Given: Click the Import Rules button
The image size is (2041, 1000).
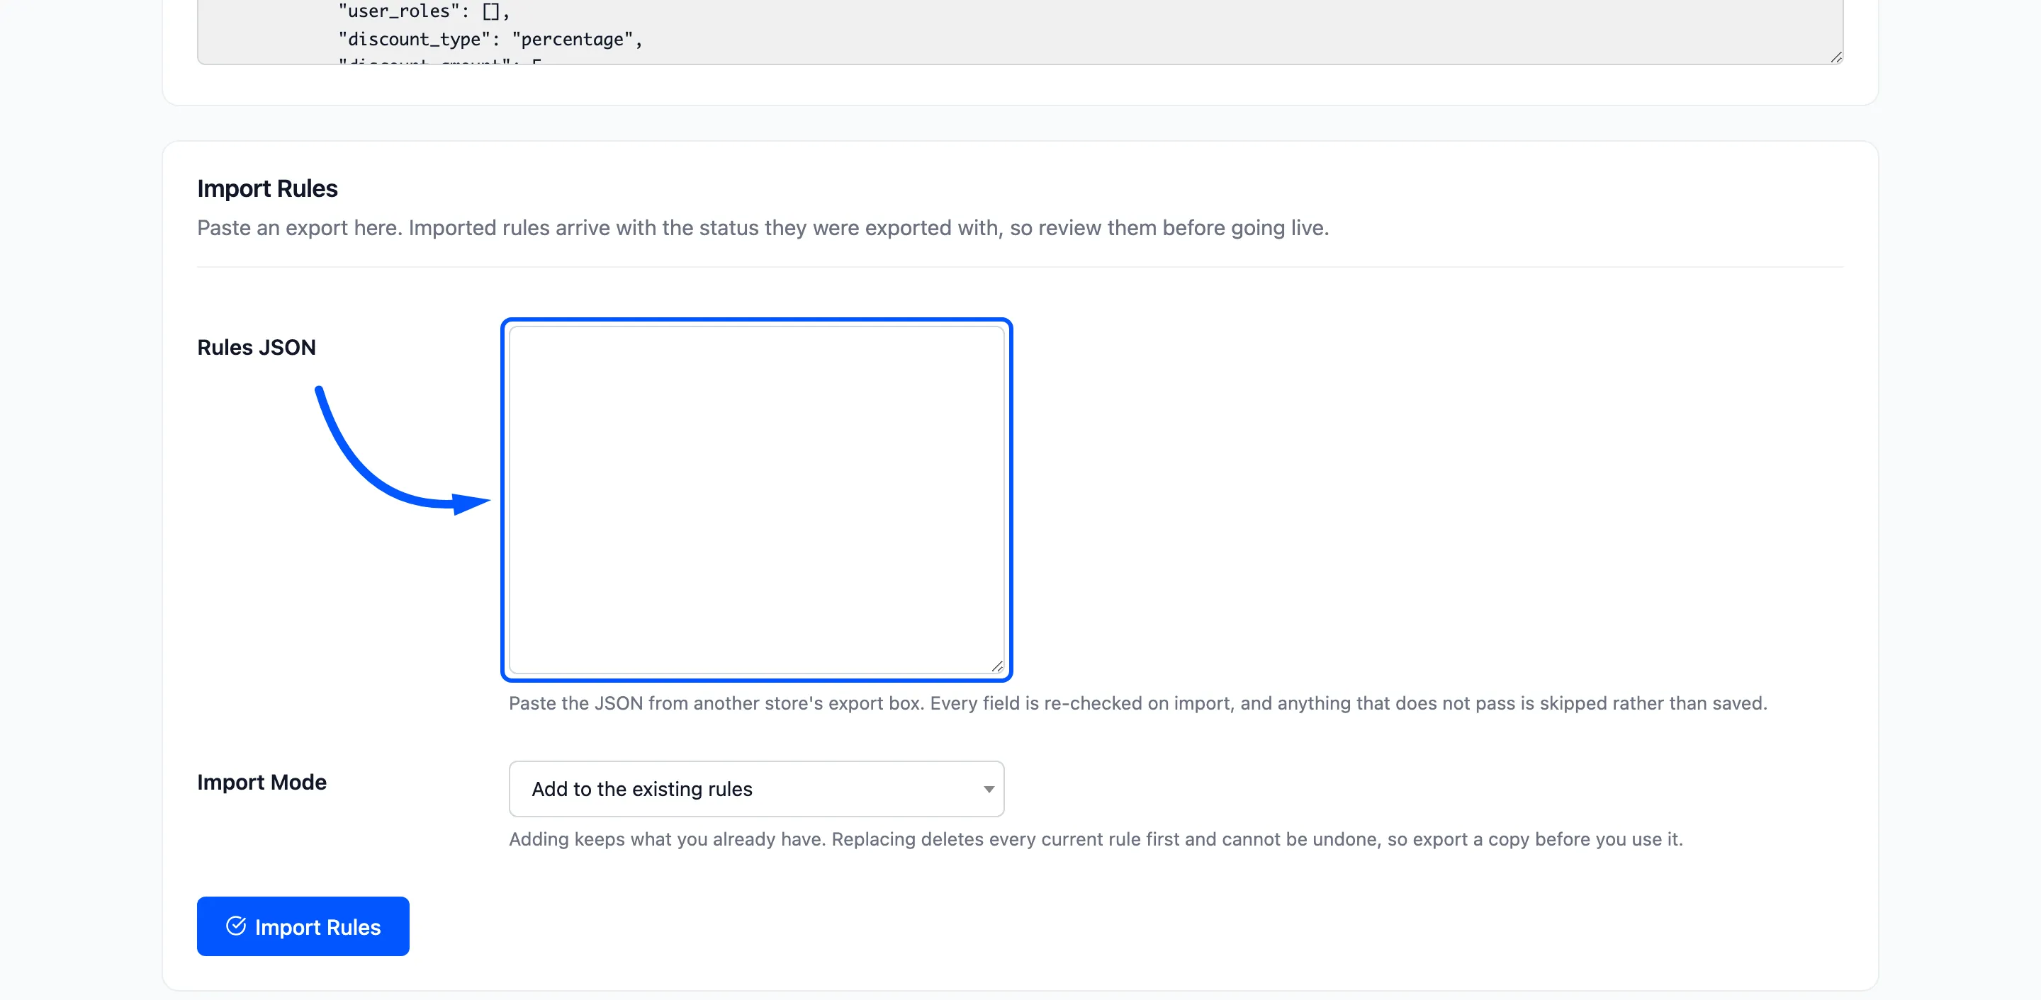Looking at the screenshot, I should 303,926.
